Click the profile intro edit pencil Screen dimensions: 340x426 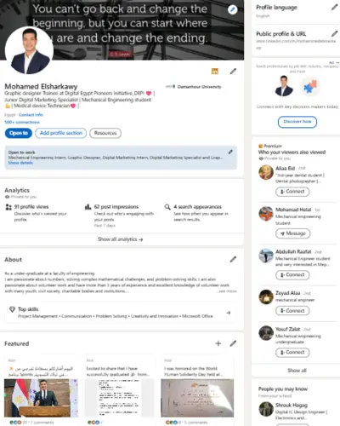tap(233, 72)
